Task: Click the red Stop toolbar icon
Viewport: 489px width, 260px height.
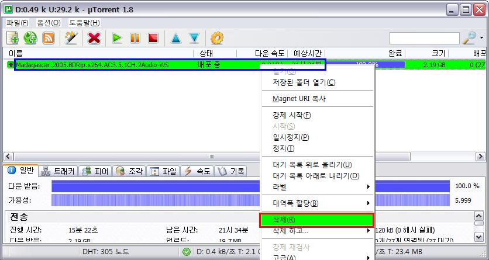Action: click(153, 39)
